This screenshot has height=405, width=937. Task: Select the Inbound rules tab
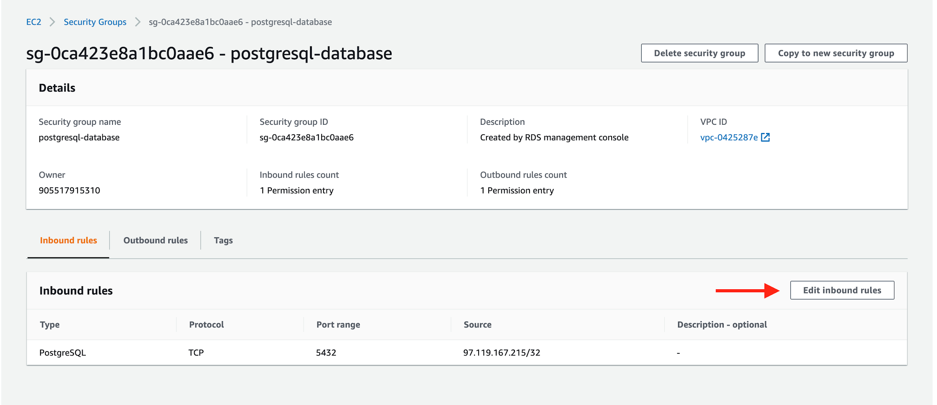69,240
